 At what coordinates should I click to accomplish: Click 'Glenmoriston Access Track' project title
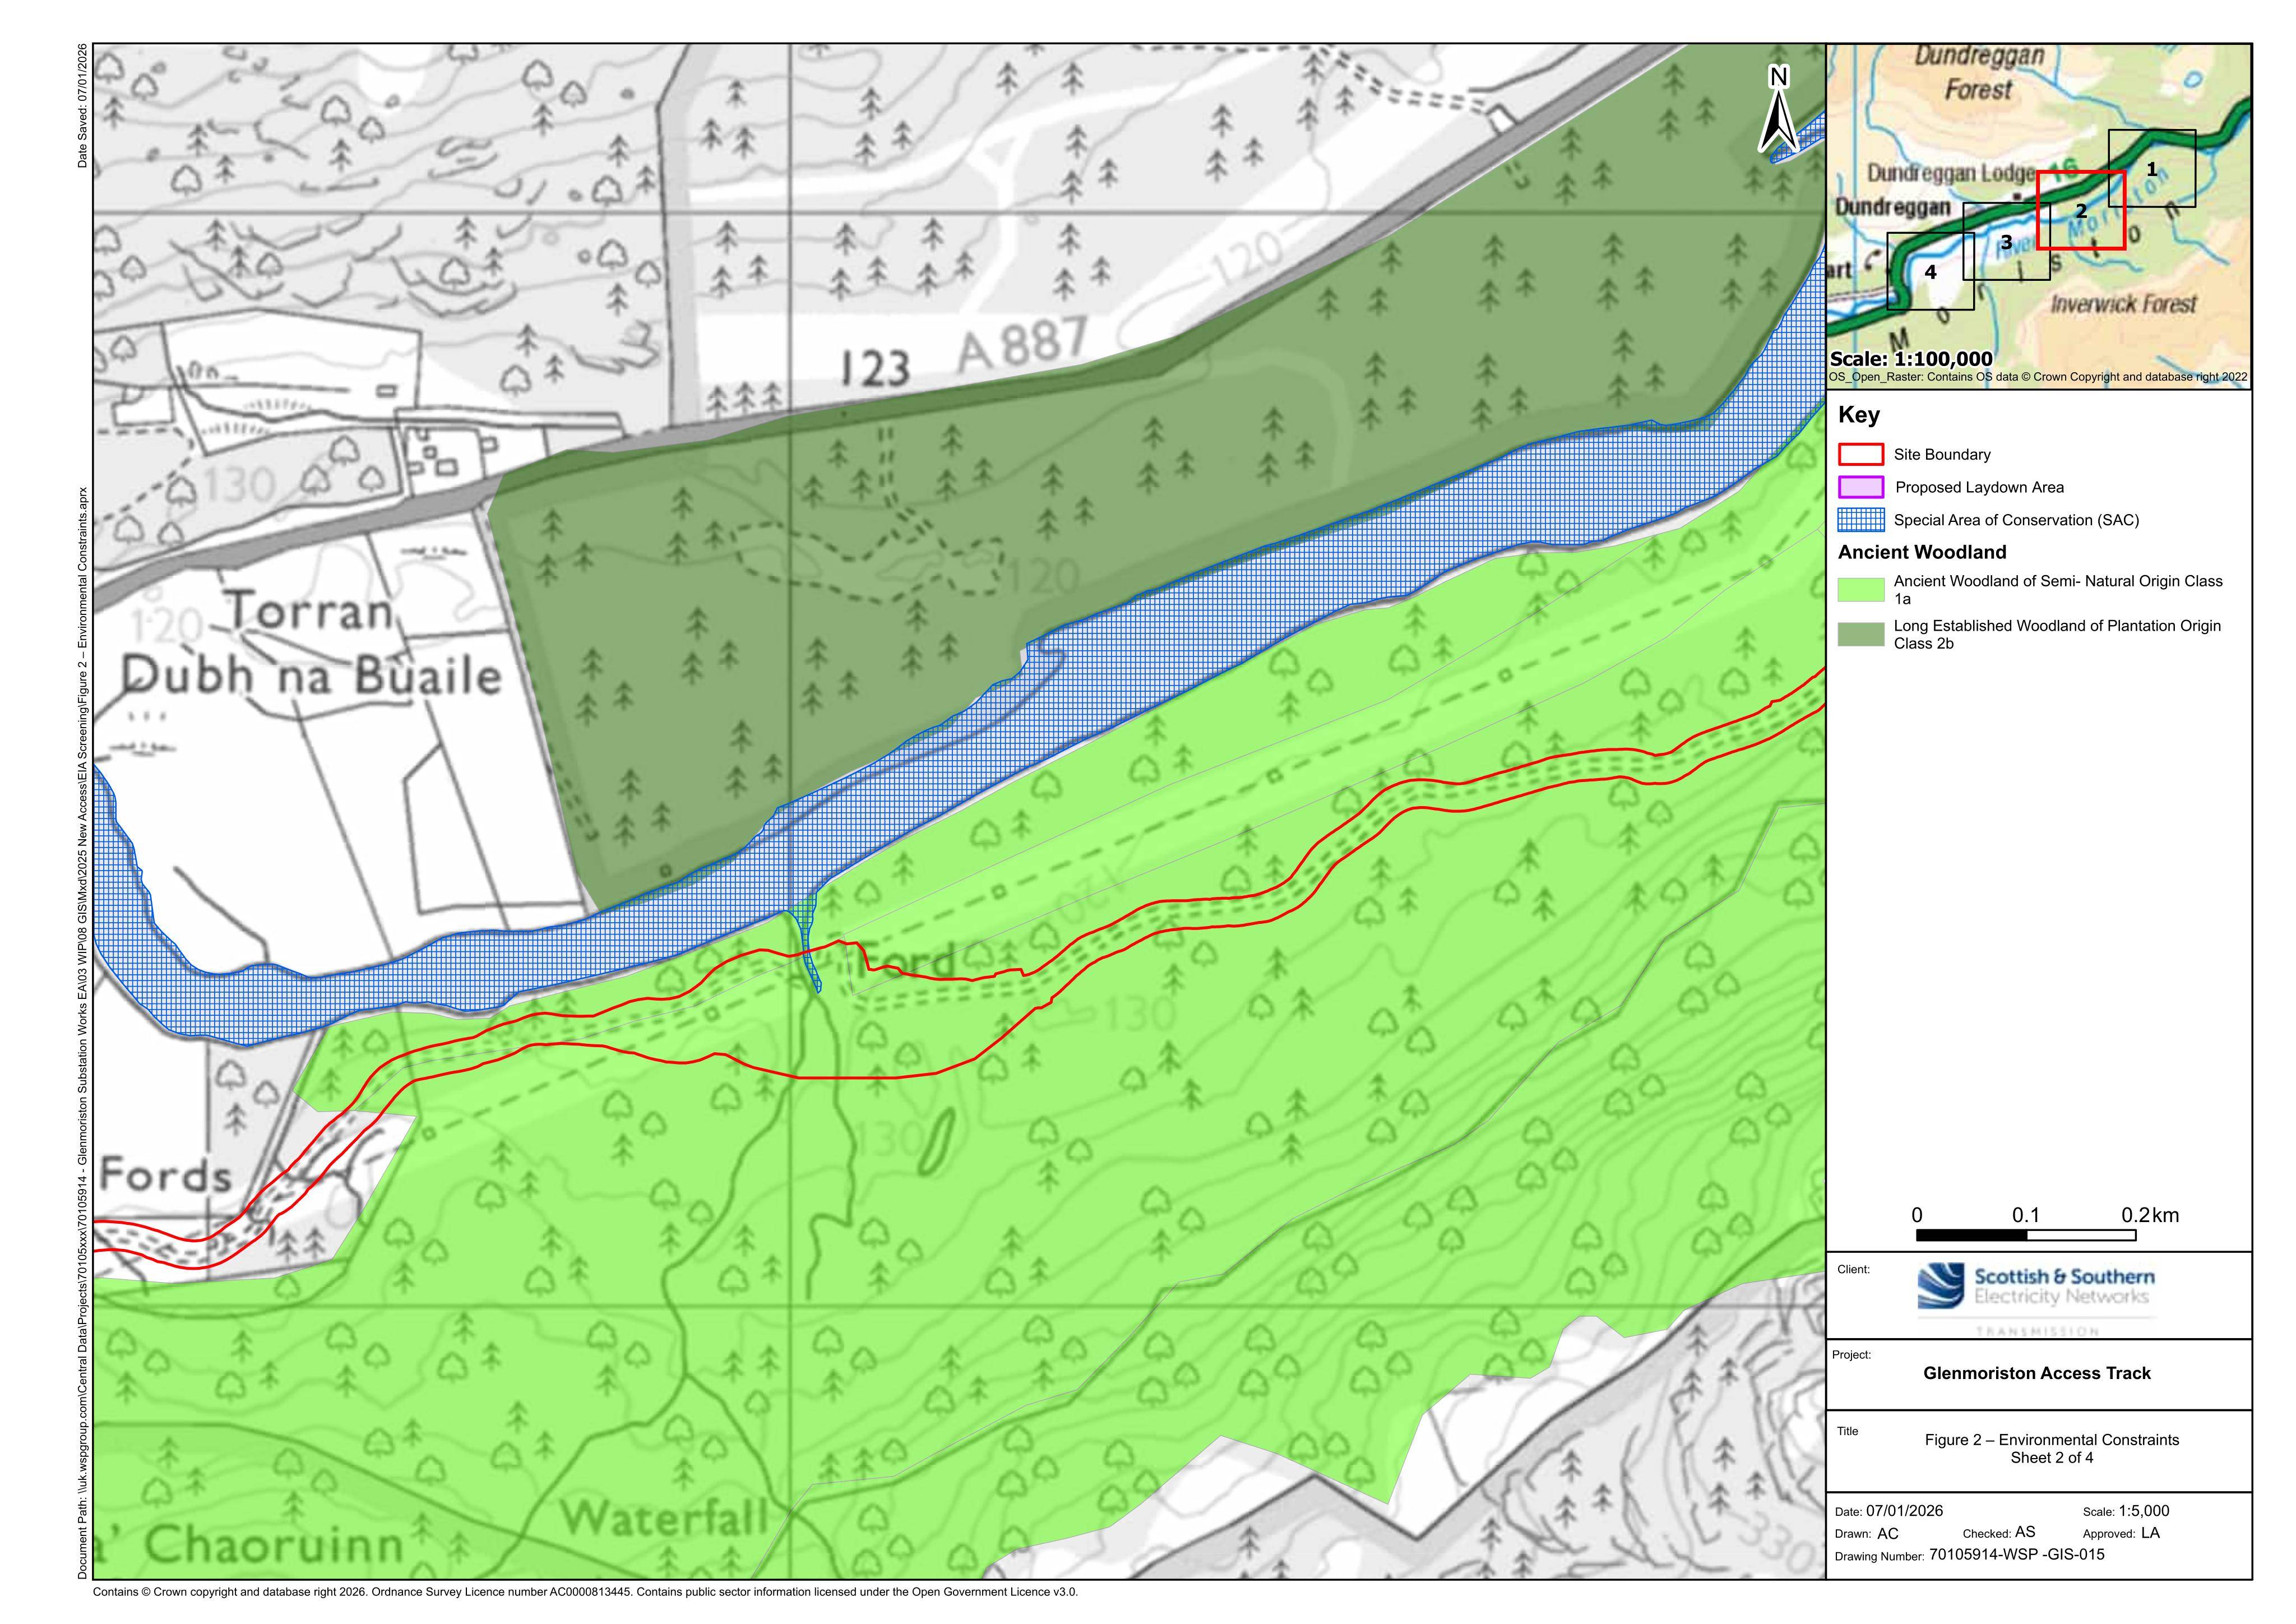click(x=2037, y=1373)
